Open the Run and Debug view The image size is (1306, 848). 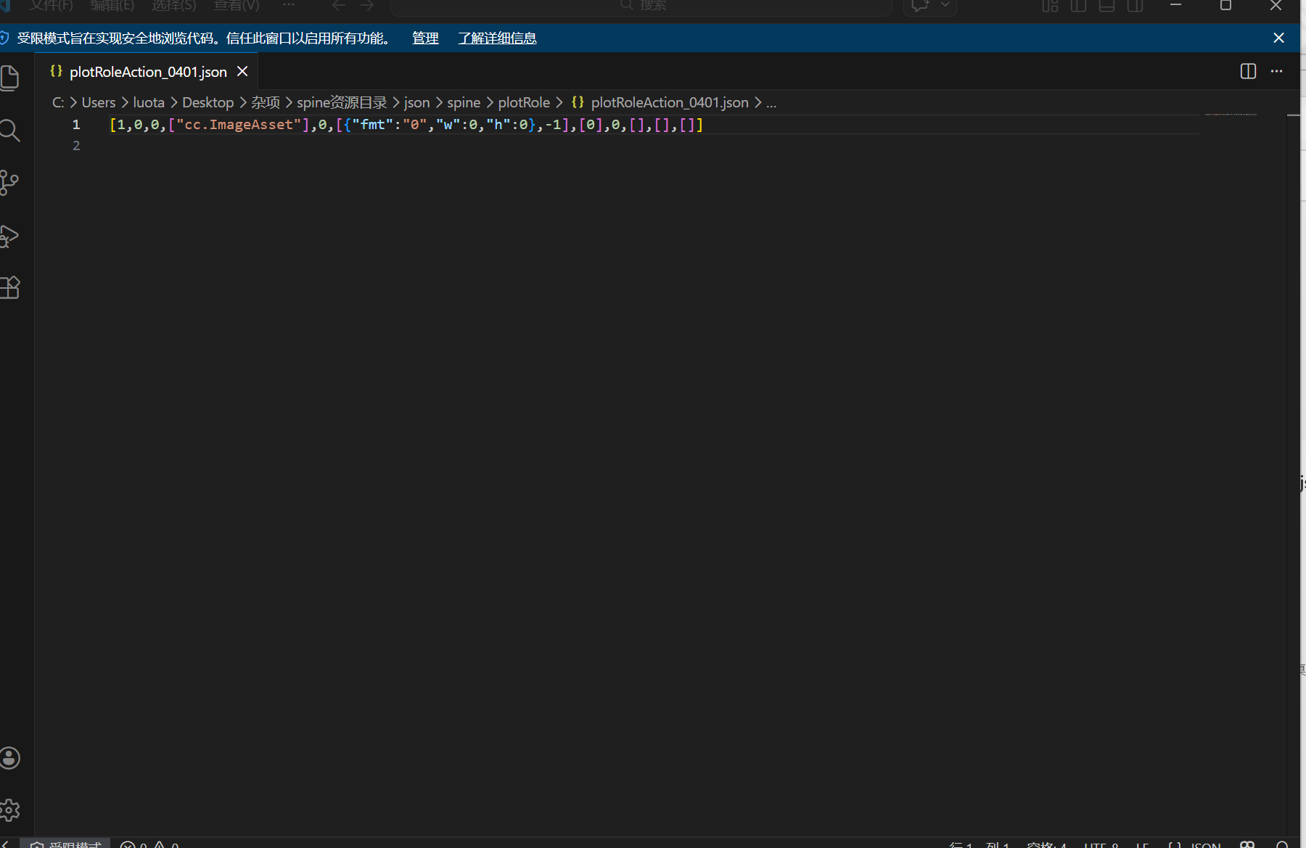[10, 236]
